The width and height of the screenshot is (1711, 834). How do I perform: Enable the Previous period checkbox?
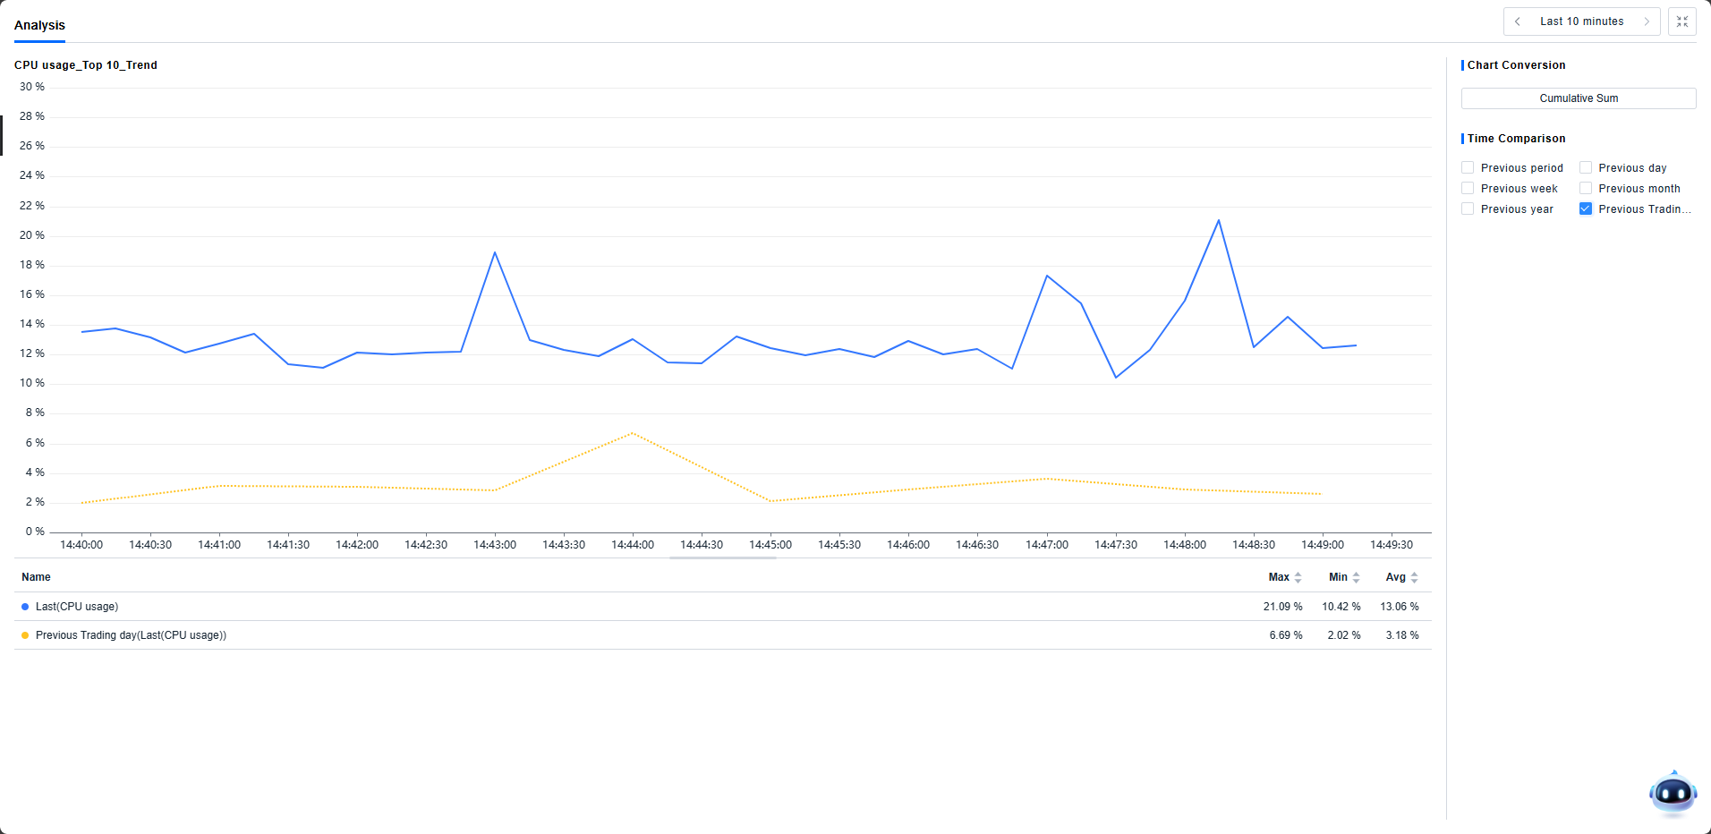click(x=1468, y=168)
